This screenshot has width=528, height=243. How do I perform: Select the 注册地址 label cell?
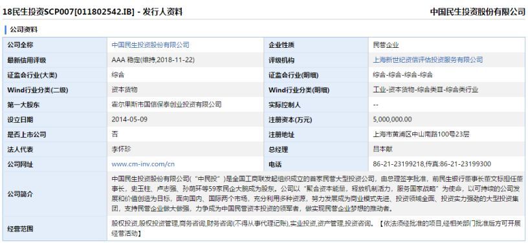316,135
